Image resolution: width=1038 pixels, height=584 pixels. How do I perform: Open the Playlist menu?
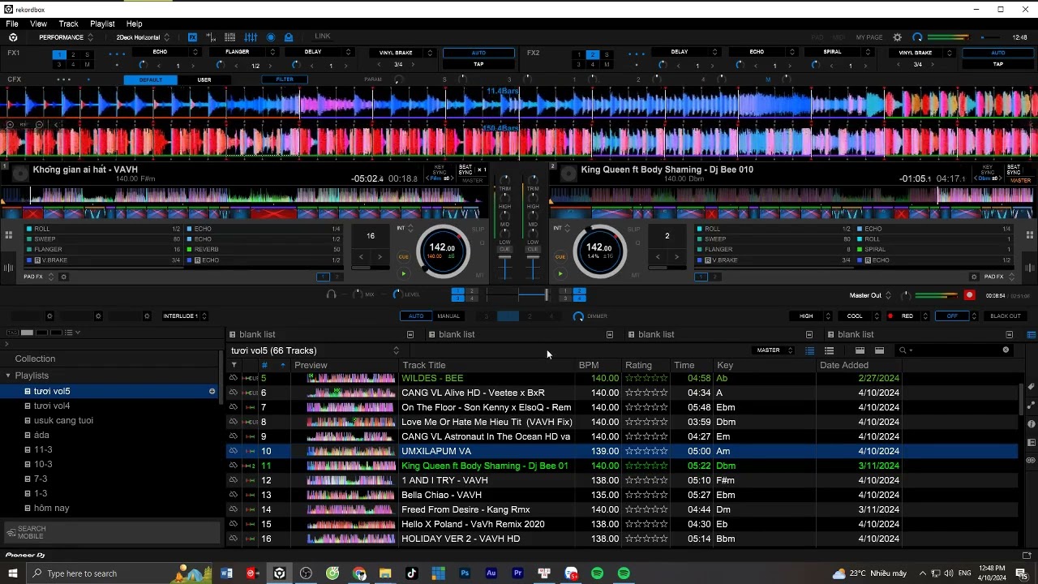coord(102,24)
